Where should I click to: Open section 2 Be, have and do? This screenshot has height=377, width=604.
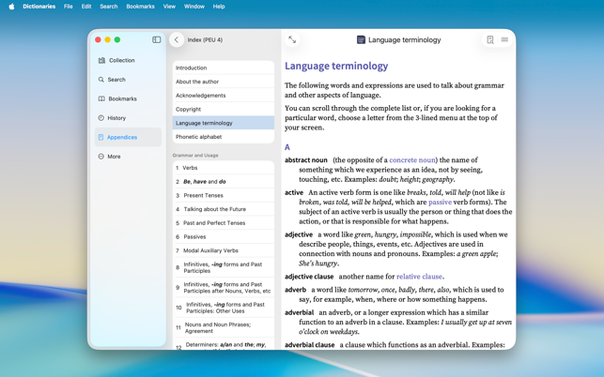224,182
